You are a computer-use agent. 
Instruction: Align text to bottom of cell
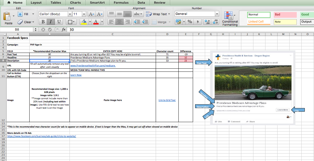click(x=127, y=14)
